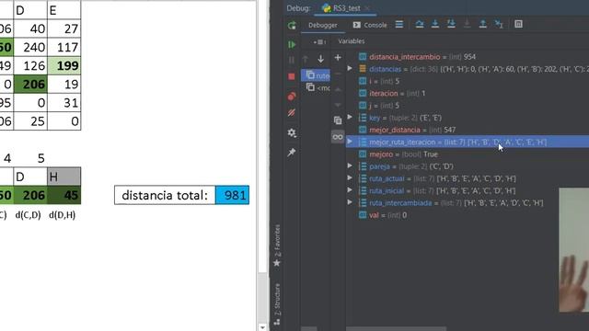The height and width of the screenshot is (331, 589).
Task: Open the Structure side panel
Action: click(277, 304)
